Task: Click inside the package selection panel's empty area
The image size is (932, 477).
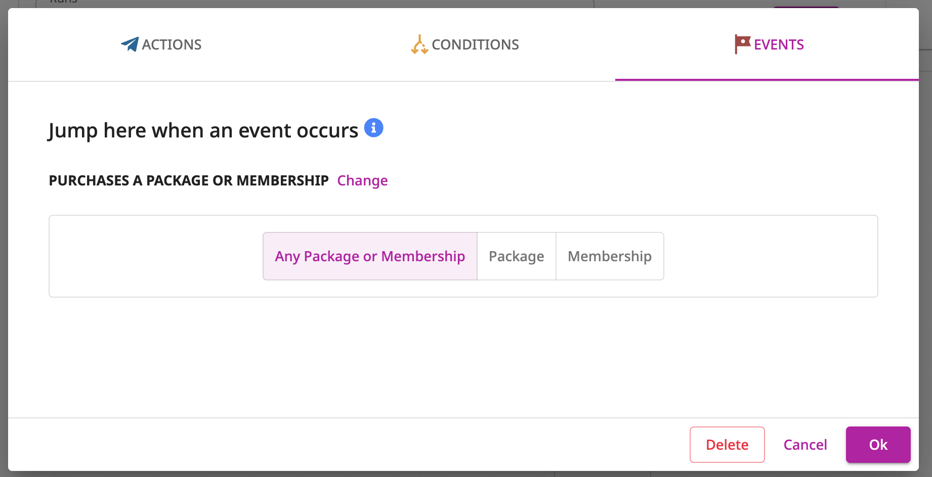Action: pyautogui.click(x=152, y=256)
